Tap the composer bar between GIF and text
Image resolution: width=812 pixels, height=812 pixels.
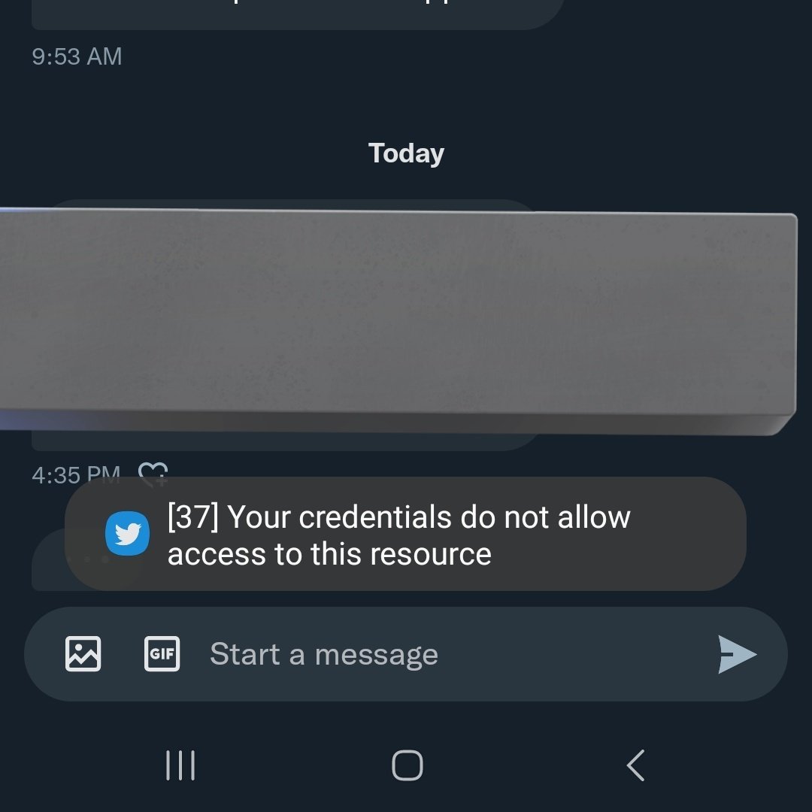click(x=195, y=654)
